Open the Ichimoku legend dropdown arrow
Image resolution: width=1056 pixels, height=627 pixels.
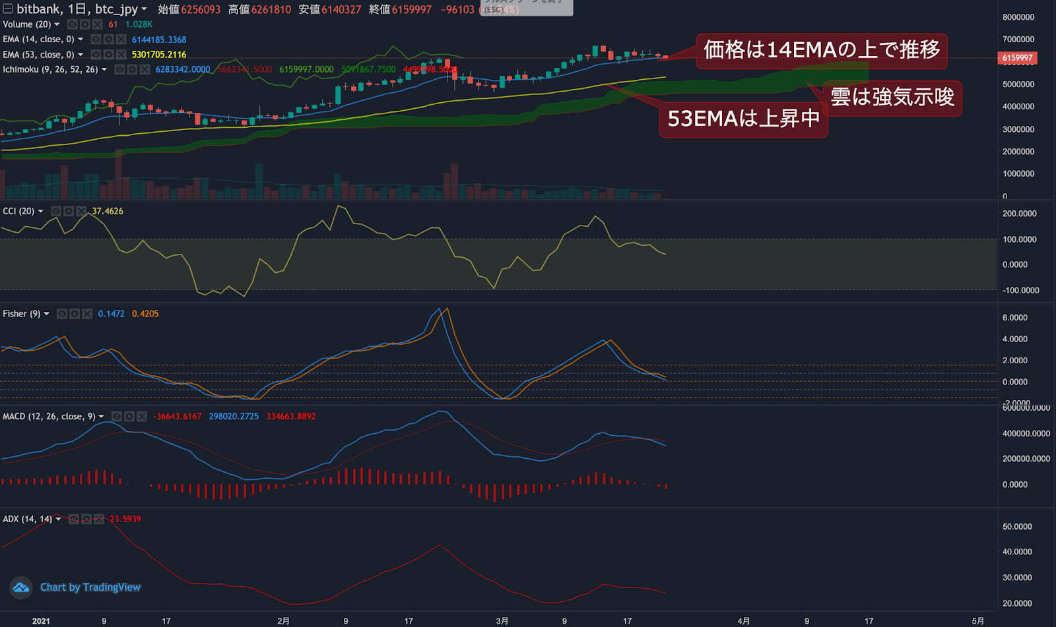104,69
